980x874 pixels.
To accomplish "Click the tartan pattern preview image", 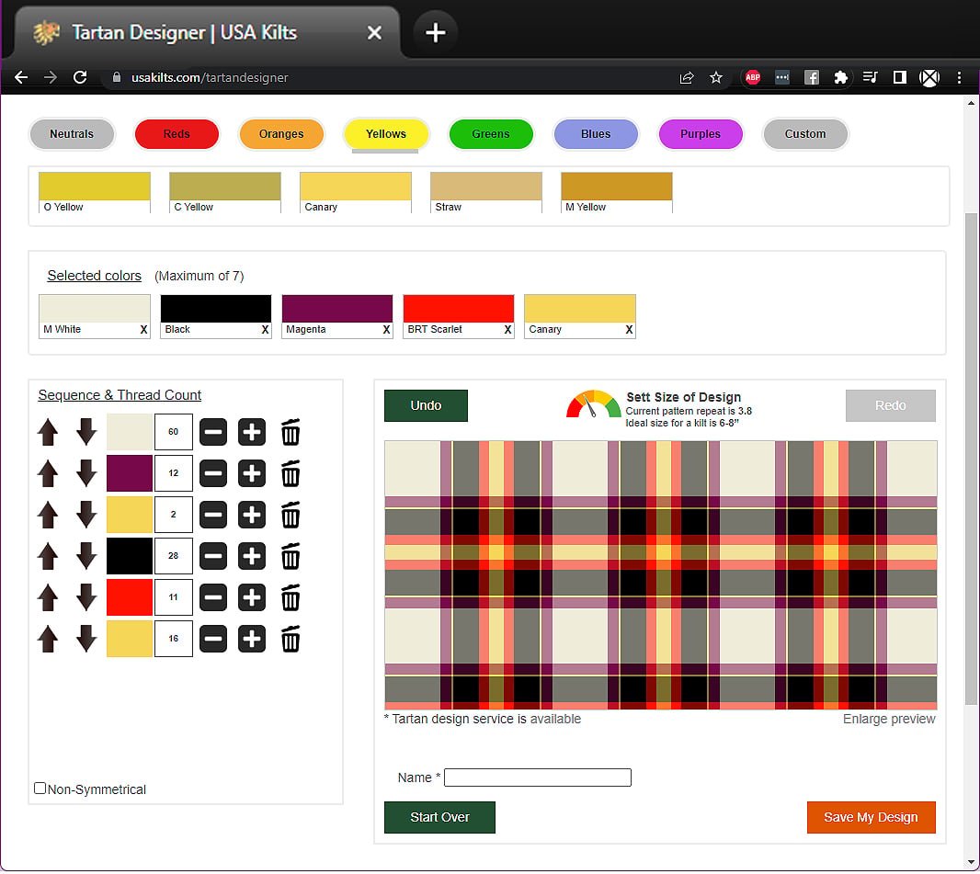I will tap(660, 574).
